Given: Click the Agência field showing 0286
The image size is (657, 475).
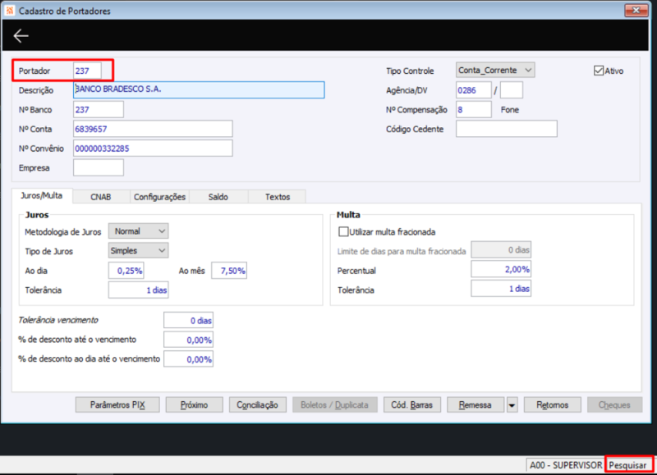Looking at the screenshot, I should (x=474, y=90).
